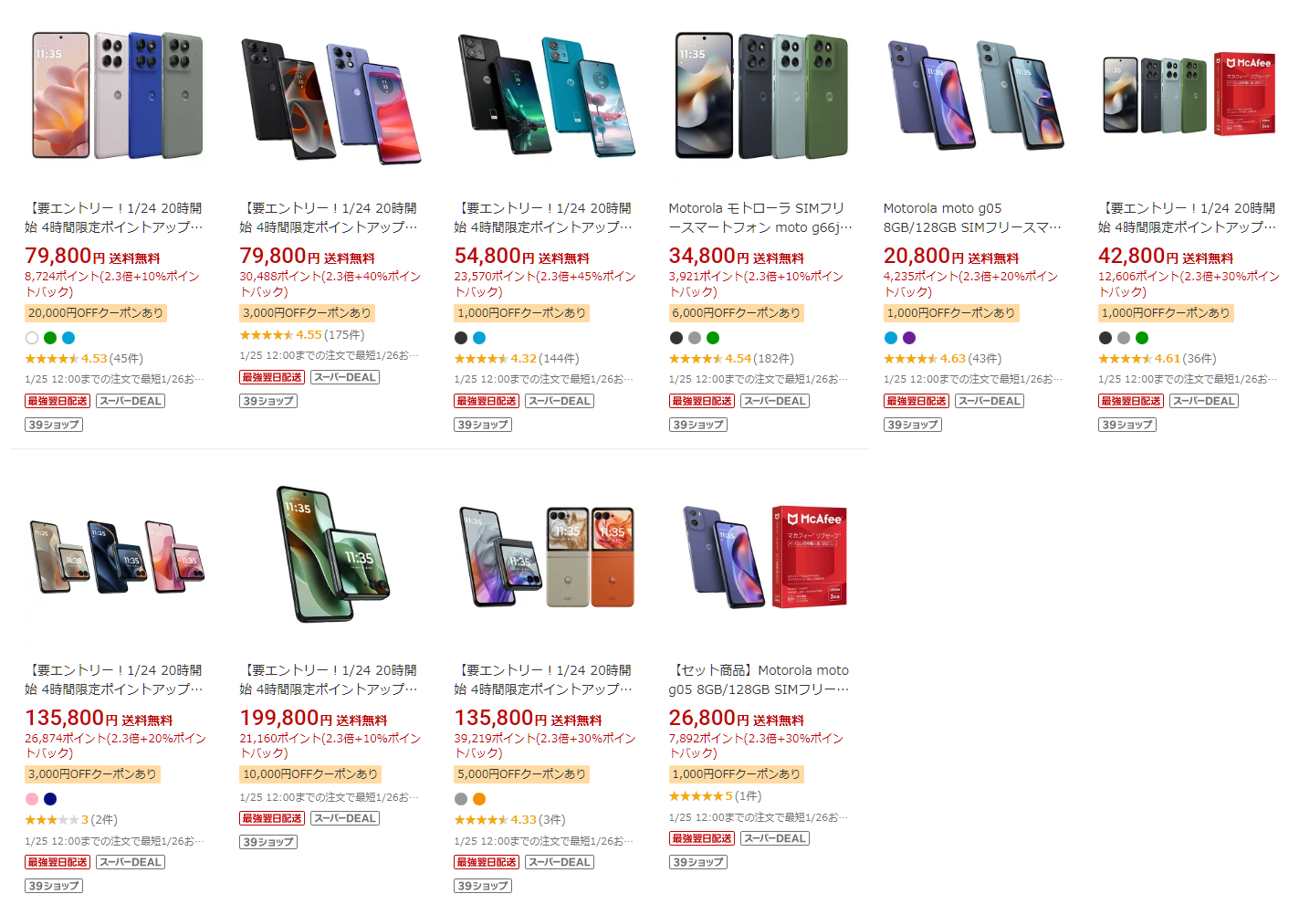Screen dimensions: 1299x915
Task: Choose orange color swatch on 135,800円 flip phone
Action: pos(479,799)
